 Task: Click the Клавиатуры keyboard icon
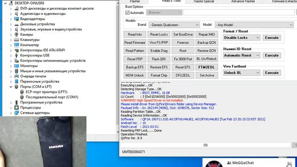[17, 40]
